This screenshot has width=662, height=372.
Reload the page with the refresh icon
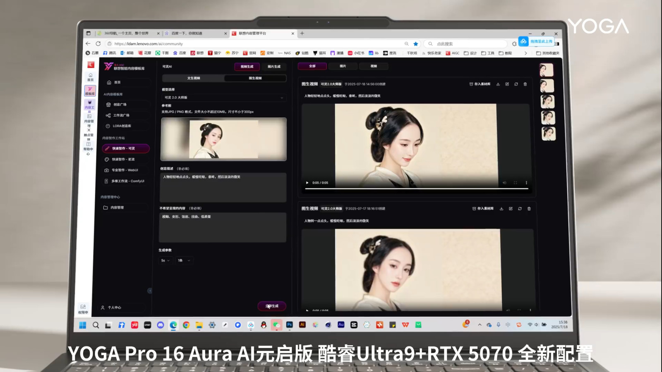click(x=98, y=43)
